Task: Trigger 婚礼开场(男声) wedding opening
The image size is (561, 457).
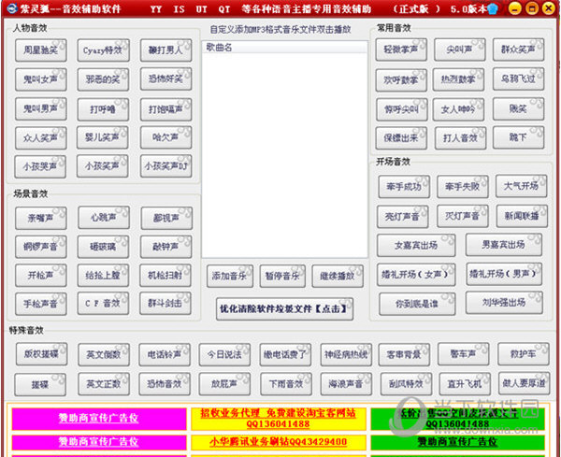Action: tap(504, 274)
